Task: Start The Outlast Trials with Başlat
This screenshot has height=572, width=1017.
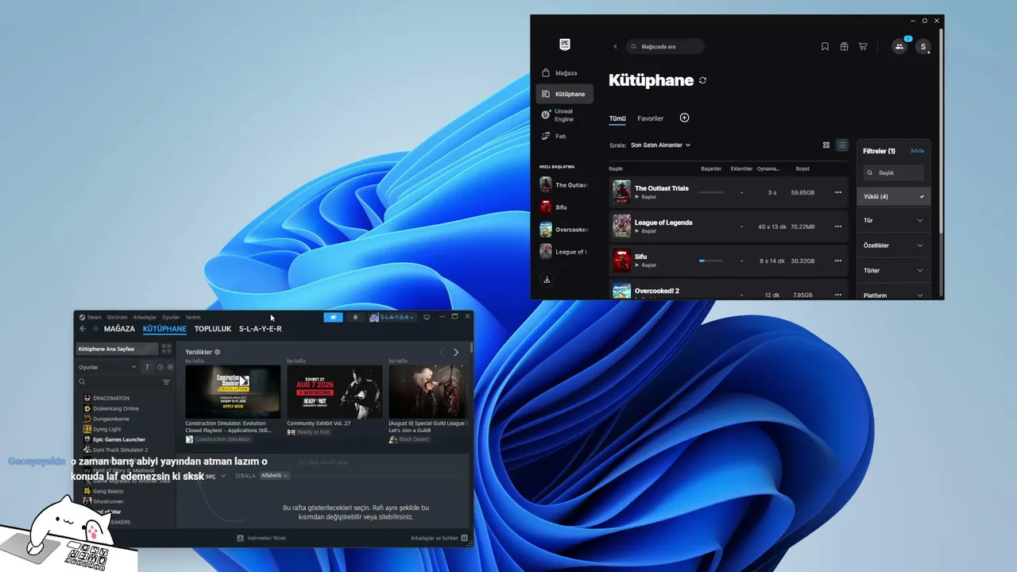Action: (x=646, y=197)
